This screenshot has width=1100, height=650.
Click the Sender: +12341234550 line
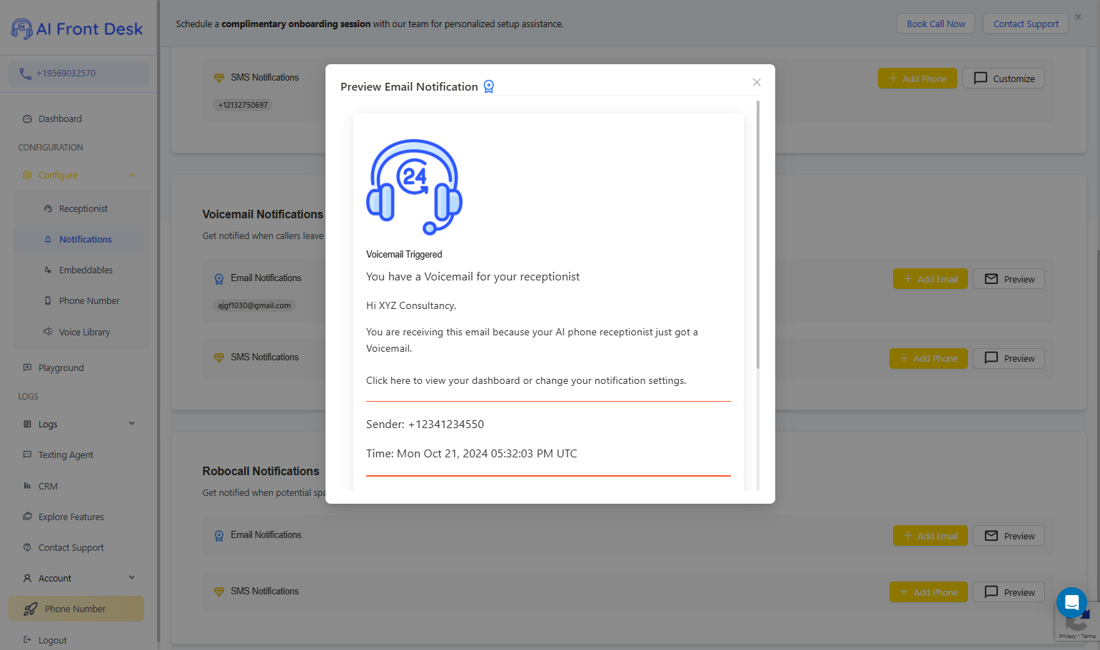(x=425, y=425)
